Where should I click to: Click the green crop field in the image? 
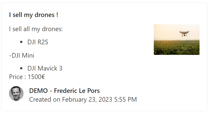tap(177, 48)
